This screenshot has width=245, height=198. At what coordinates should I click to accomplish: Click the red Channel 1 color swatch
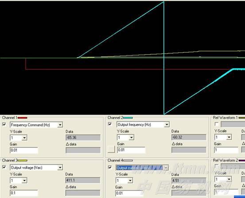(x=22, y=118)
